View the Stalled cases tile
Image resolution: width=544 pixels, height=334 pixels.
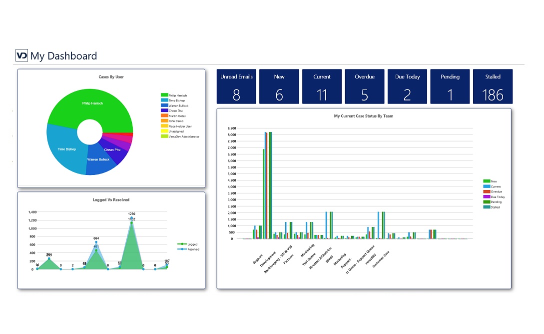click(493, 86)
